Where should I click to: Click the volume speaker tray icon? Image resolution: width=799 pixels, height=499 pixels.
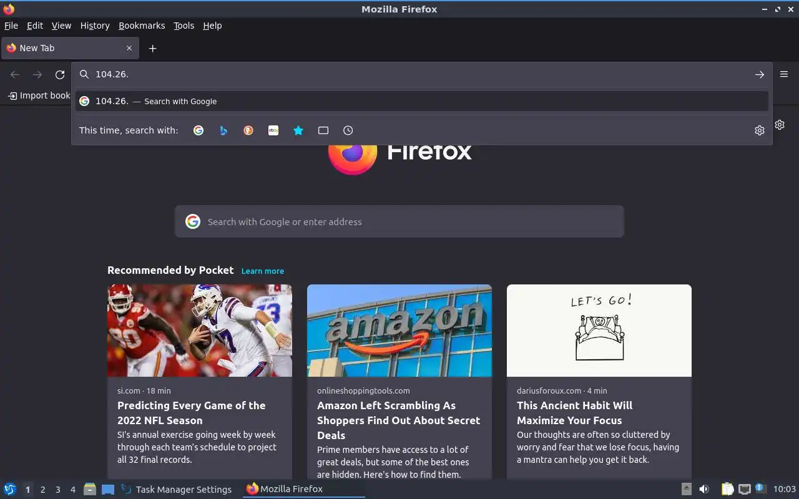[x=704, y=489]
